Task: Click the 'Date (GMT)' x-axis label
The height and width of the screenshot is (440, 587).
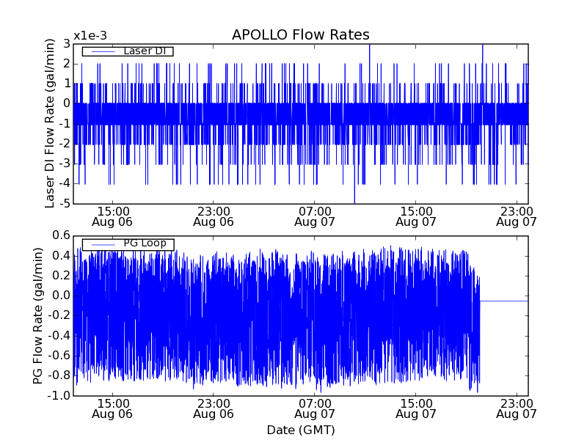Action: 301,430
